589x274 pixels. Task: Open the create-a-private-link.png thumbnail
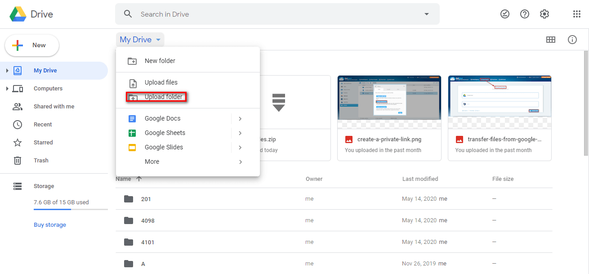389,103
